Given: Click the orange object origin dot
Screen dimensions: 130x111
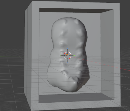Looking at the screenshot, I should 67,54.
